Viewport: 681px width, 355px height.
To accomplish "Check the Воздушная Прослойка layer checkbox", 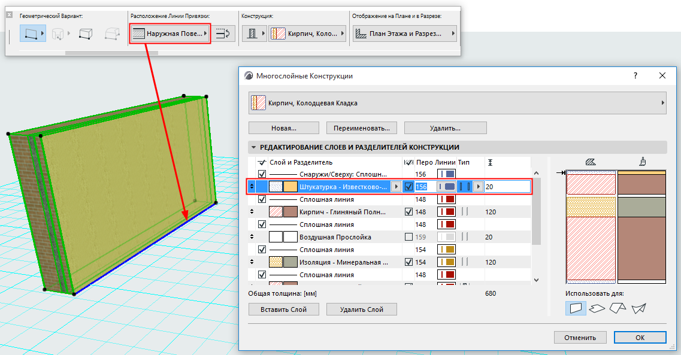I will coord(408,237).
